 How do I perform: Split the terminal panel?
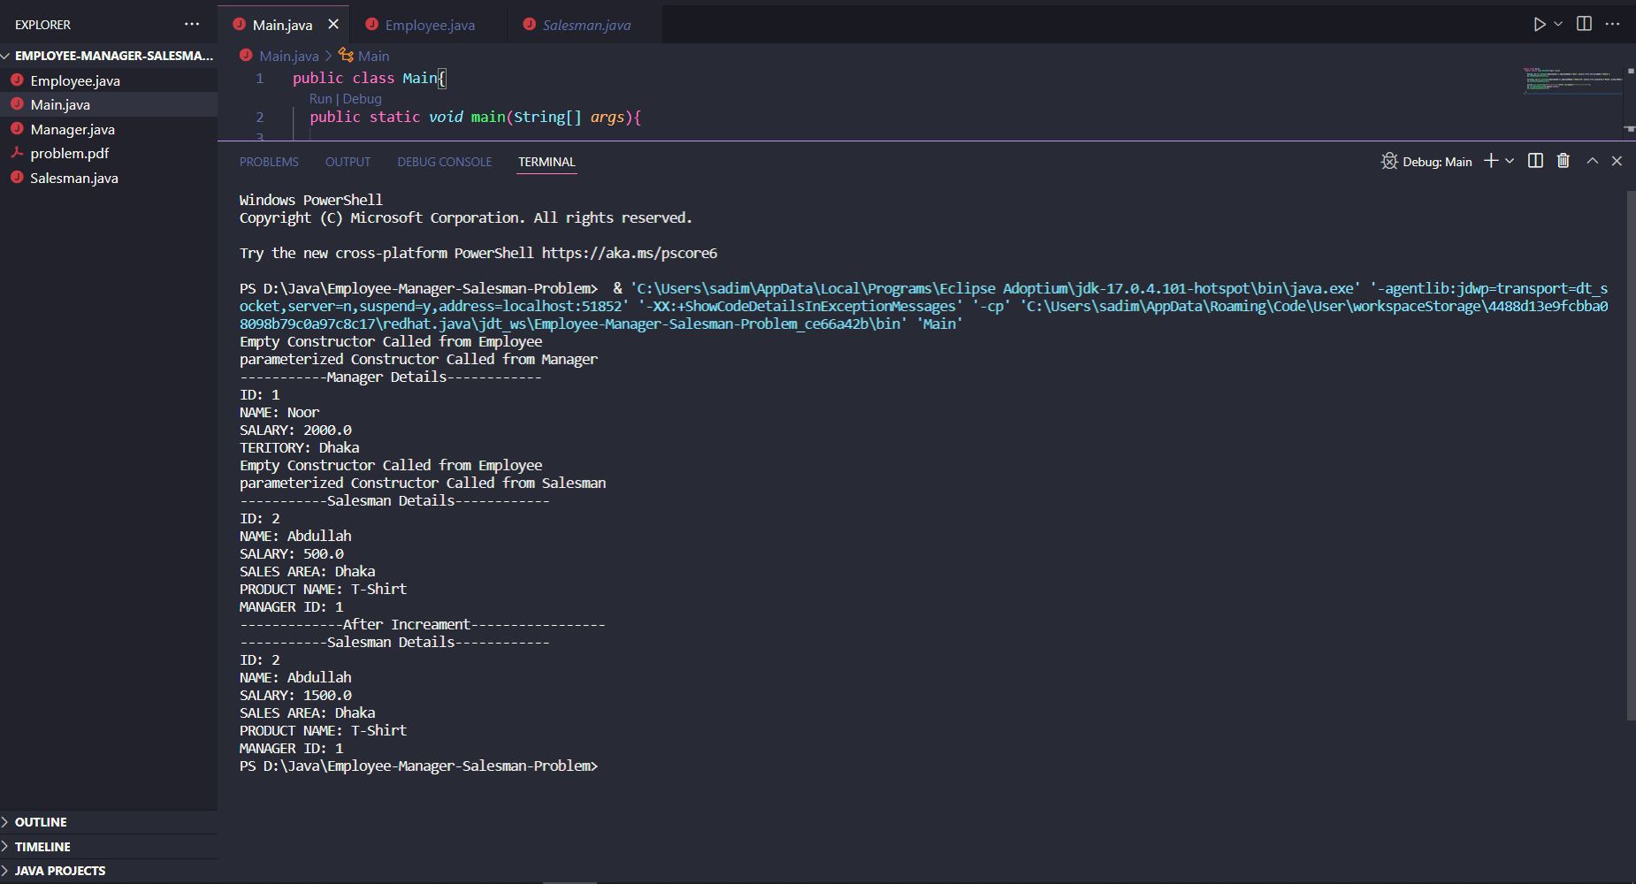[1535, 161]
